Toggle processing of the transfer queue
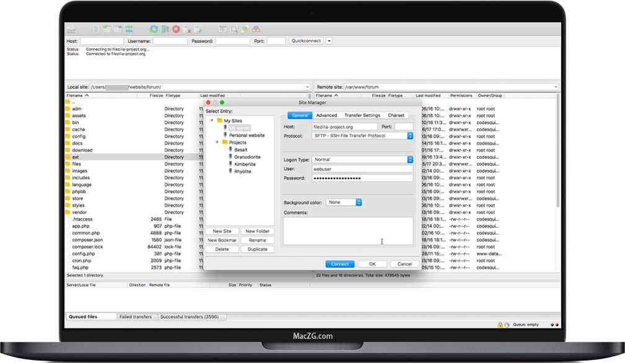This screenshot has width=625, height=363. (165, 29)
